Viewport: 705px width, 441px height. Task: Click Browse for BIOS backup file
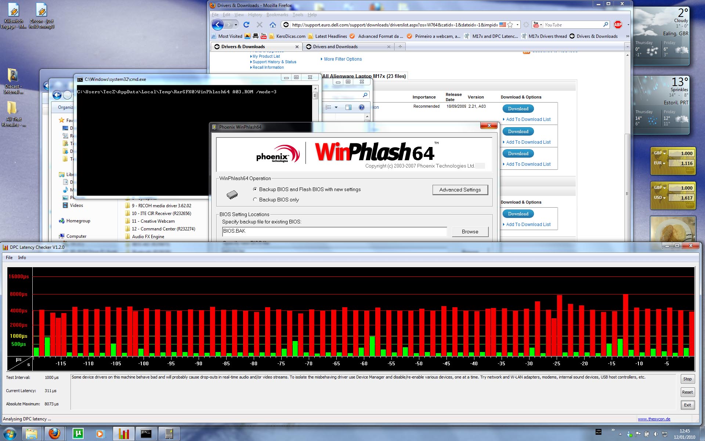pyautogui.click(x=470, y=232)
